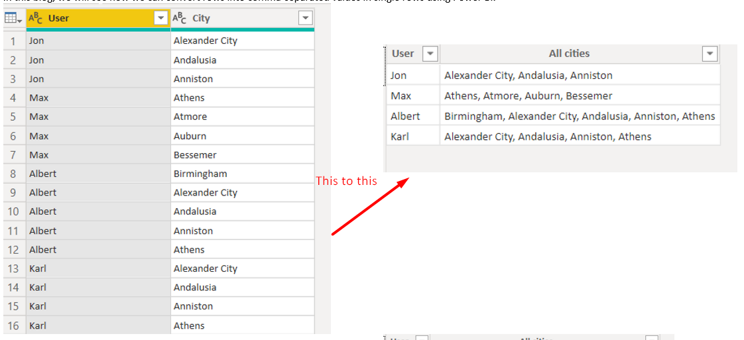This screenshot has width=744, height=340.
Task: Select row number 16
Action: (x=13, y=325)
